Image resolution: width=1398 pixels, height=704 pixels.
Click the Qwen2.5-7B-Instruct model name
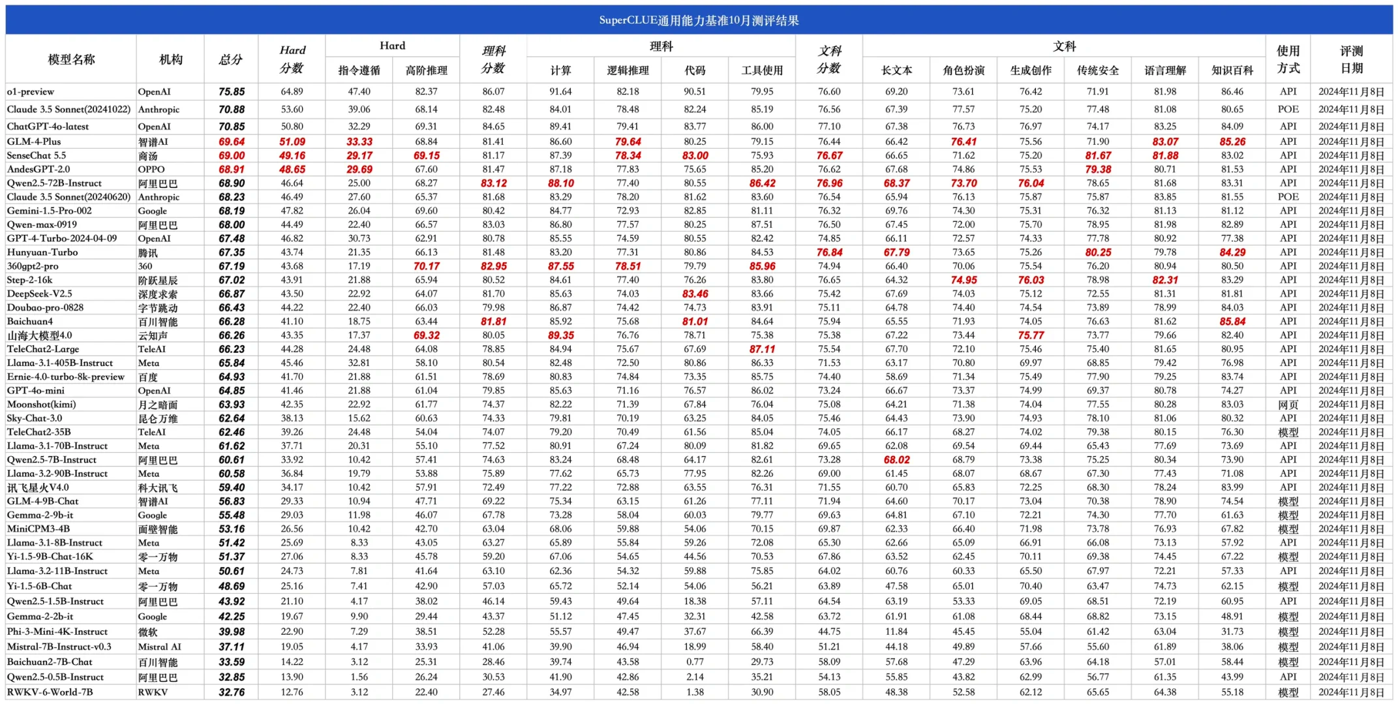coord(52,460)
